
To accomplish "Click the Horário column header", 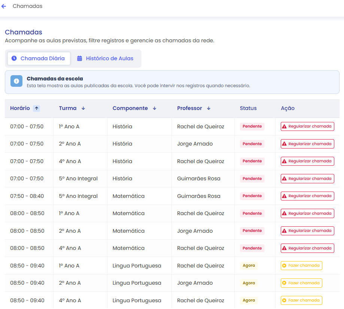I will click(20, 108).
